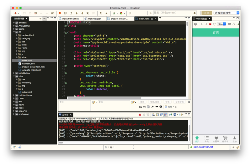Click the heart wishlist icon in preview
The height and width of the screenshot is (165, 251).
pos(216,138)
